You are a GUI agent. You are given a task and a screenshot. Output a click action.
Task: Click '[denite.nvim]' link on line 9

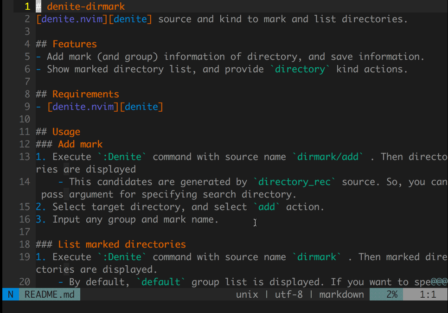tap(83, 107)
